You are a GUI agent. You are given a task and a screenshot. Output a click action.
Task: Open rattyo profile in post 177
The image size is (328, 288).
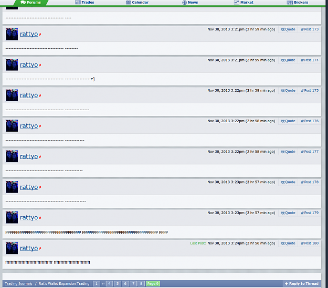(x=29, y=156)
